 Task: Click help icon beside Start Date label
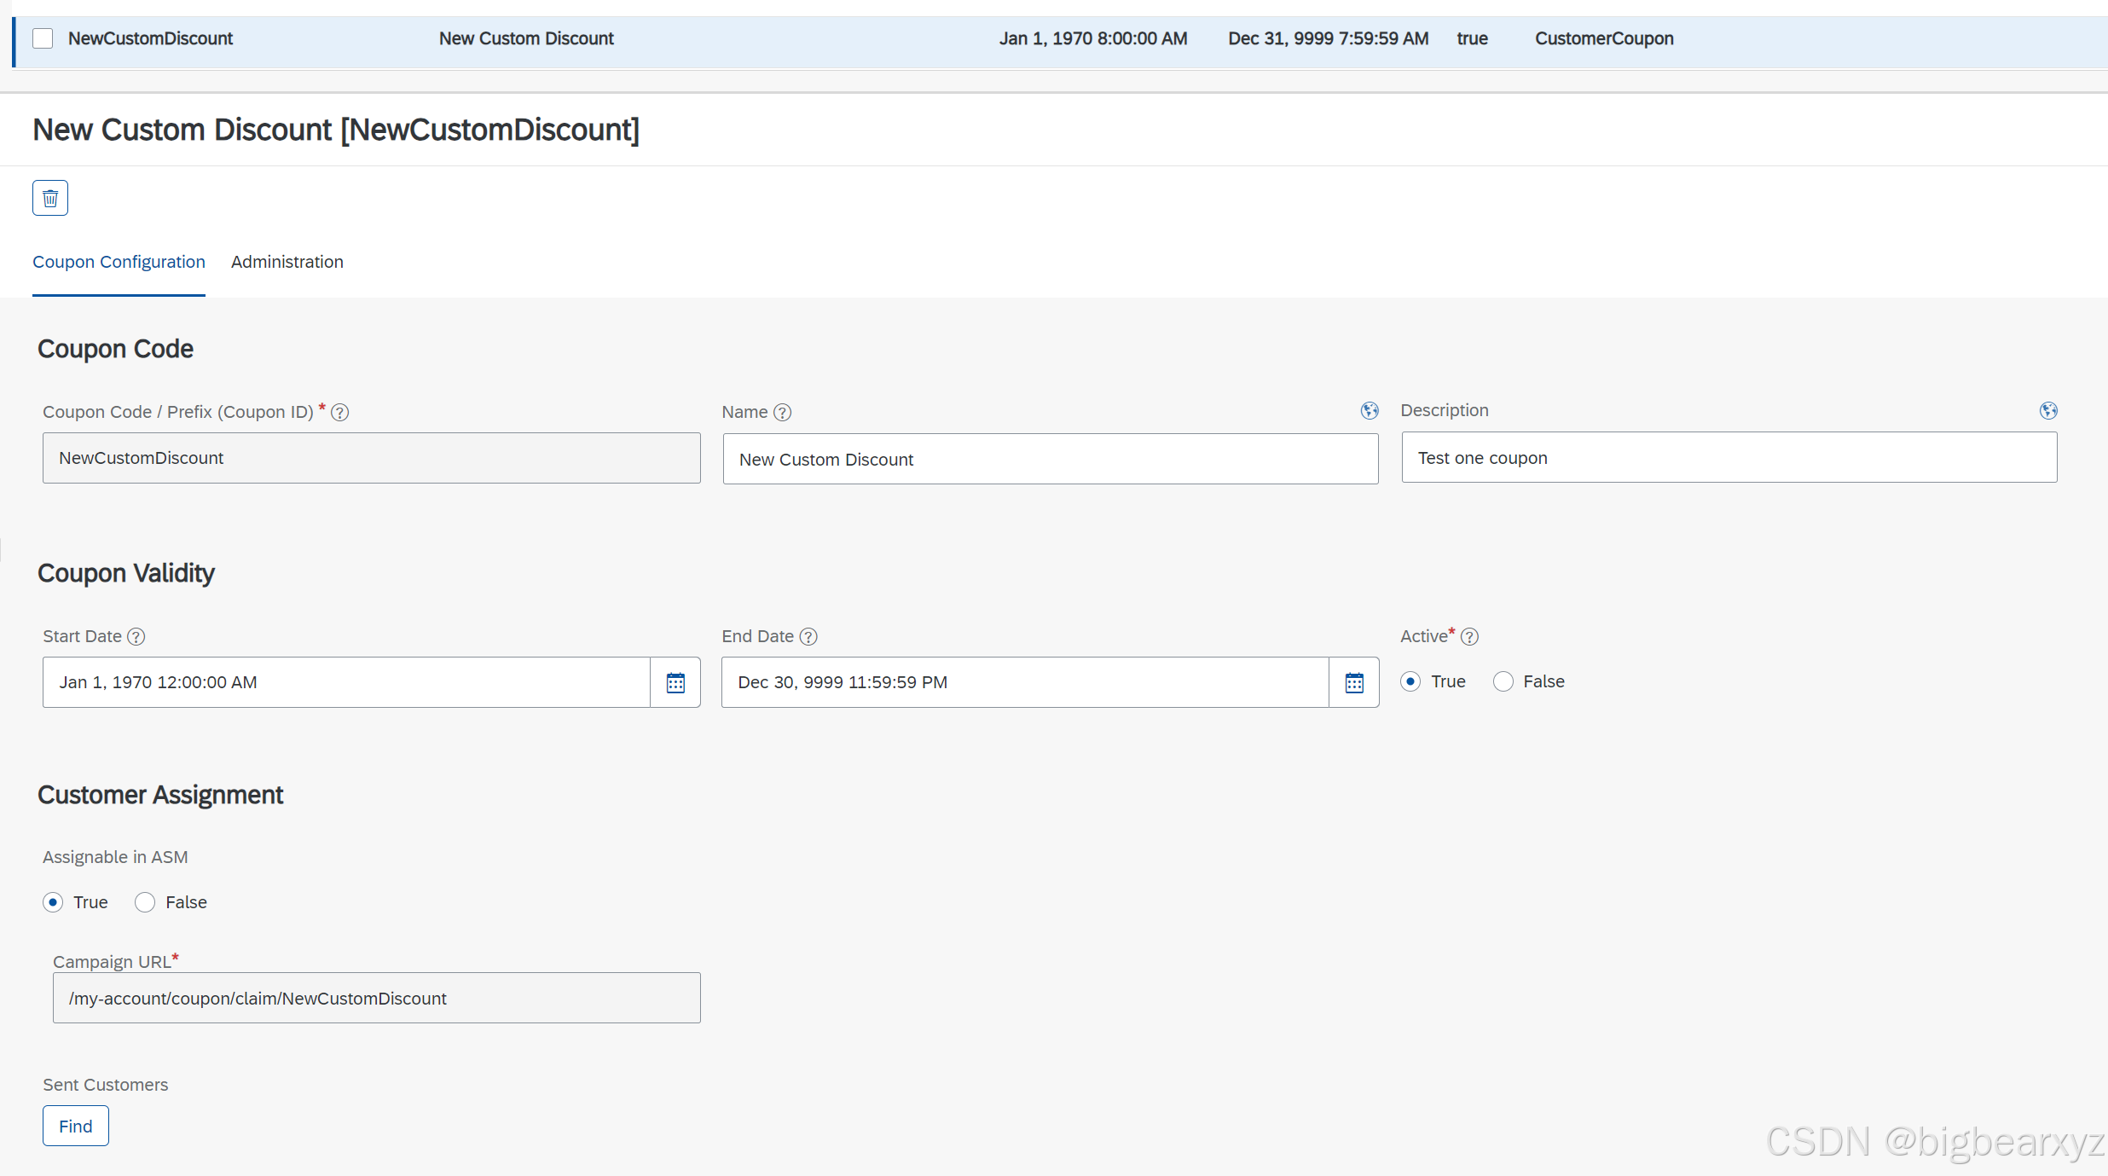click(x=136, y=637)
